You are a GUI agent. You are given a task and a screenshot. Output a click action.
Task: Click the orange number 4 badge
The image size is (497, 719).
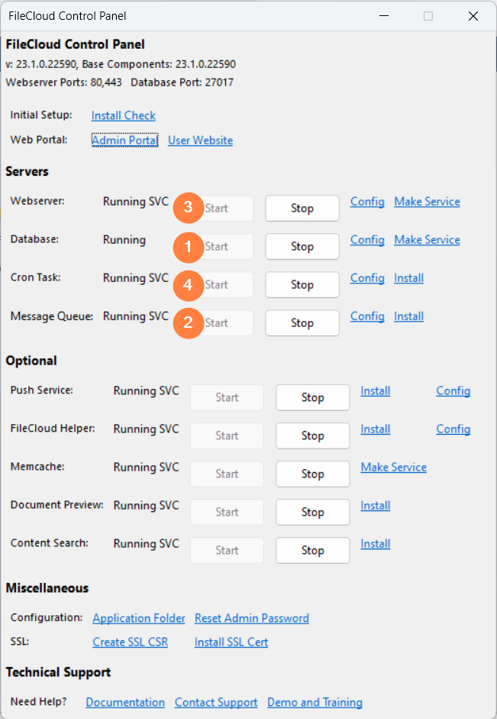tap(188, 284)
